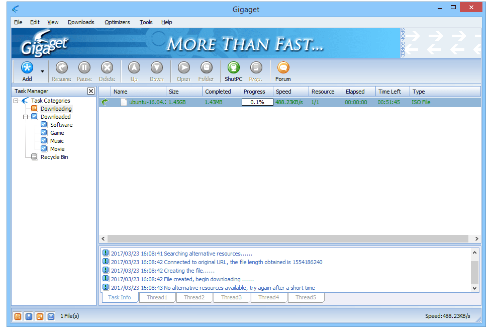Click first orange icon in status bar

[18, 316]
